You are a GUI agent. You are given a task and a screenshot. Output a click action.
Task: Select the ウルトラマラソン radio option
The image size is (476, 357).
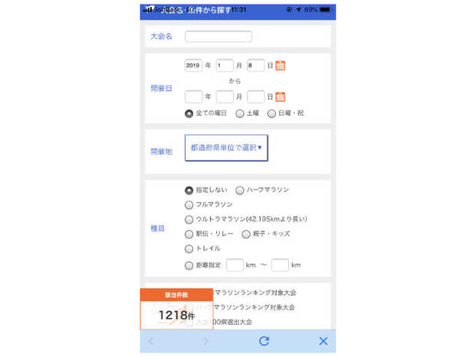(189, 220)
